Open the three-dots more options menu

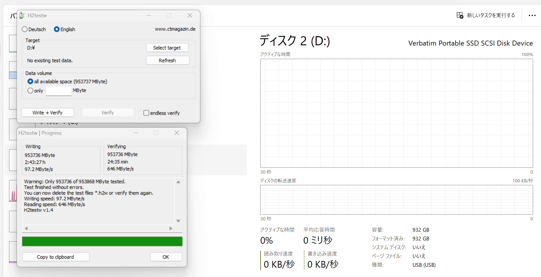[532, 15]
